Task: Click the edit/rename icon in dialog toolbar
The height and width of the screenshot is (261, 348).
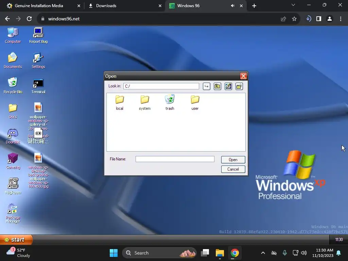Action: [228, 86]
